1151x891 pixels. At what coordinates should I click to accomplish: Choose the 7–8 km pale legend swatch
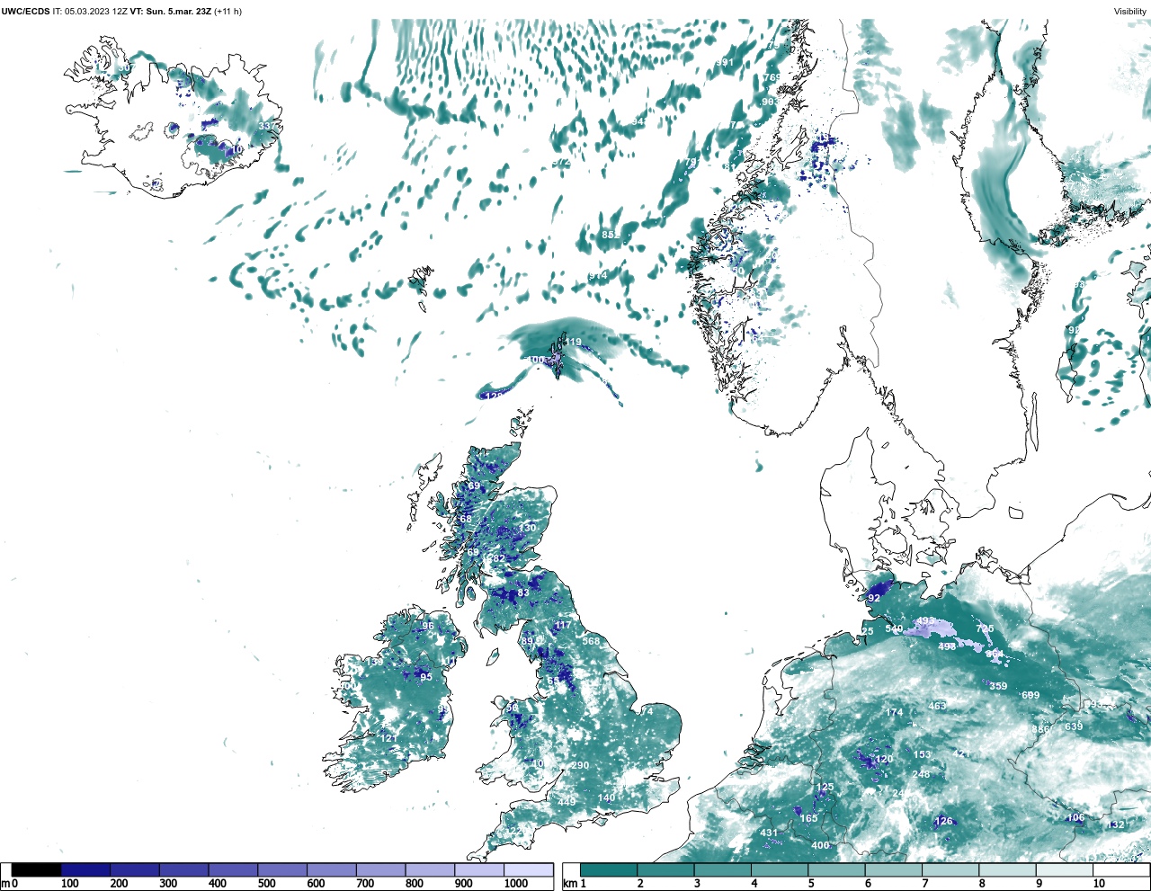[x=951, y=869]
